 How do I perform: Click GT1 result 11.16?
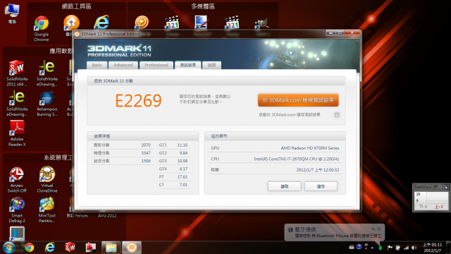[x=183, y=145]
